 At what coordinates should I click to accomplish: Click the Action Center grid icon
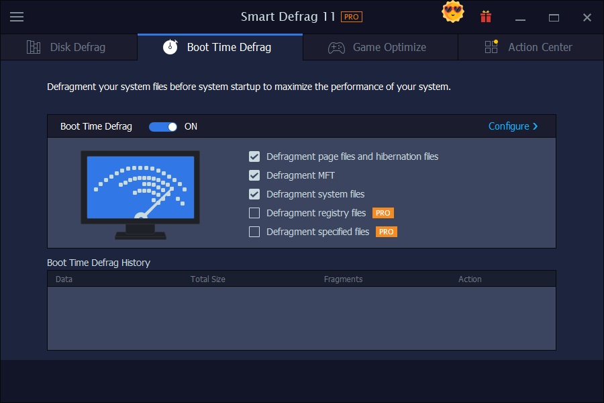(491, 47)
